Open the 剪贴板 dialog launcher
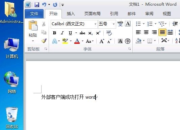The width and height of the screenshot is (180, 130). click(x=46, y=49)
